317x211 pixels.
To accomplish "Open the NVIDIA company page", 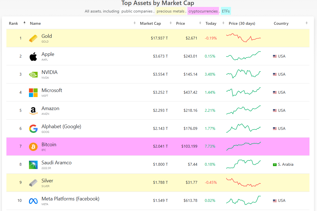I will pos(50,72).
